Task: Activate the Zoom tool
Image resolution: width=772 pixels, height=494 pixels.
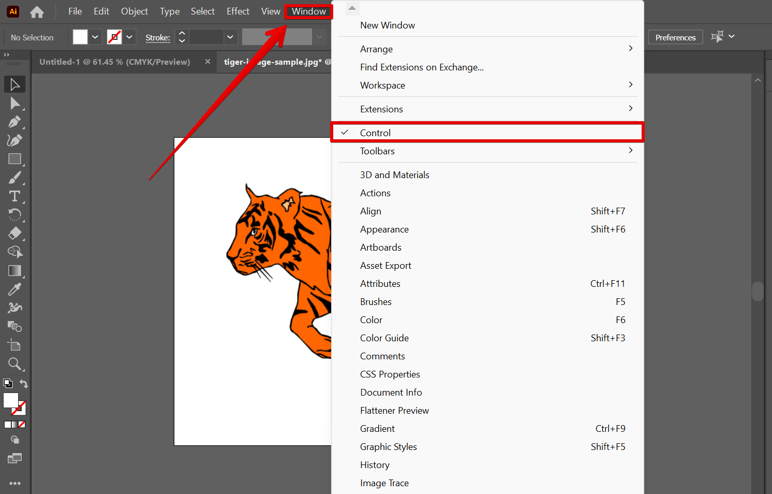Action: [x=14, y=364]
